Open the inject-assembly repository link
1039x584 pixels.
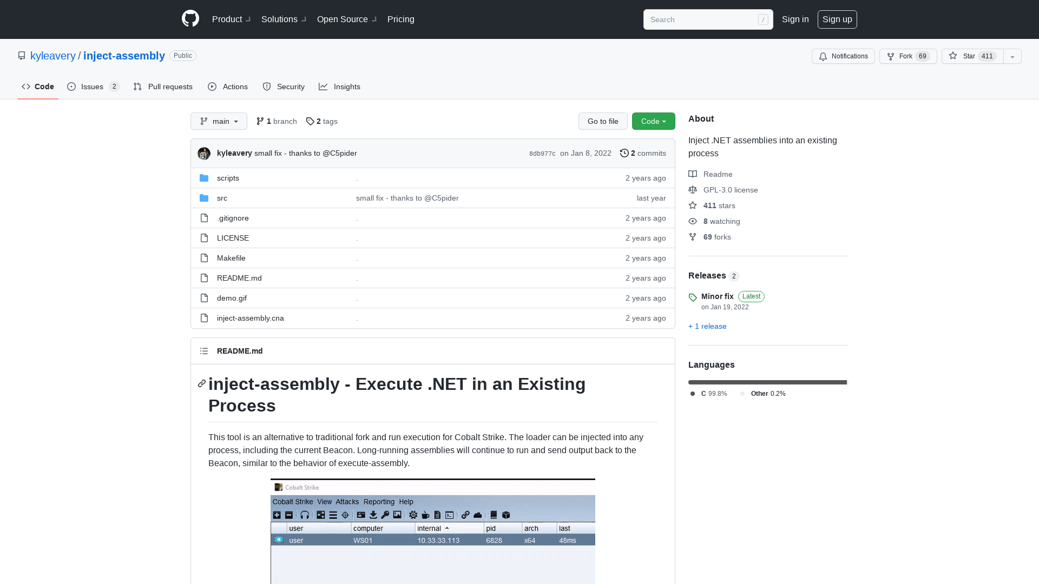tap(124, 56)
